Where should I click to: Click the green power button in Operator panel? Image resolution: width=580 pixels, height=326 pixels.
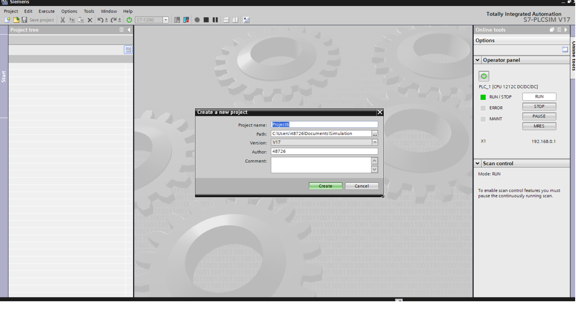pos(484,76)
